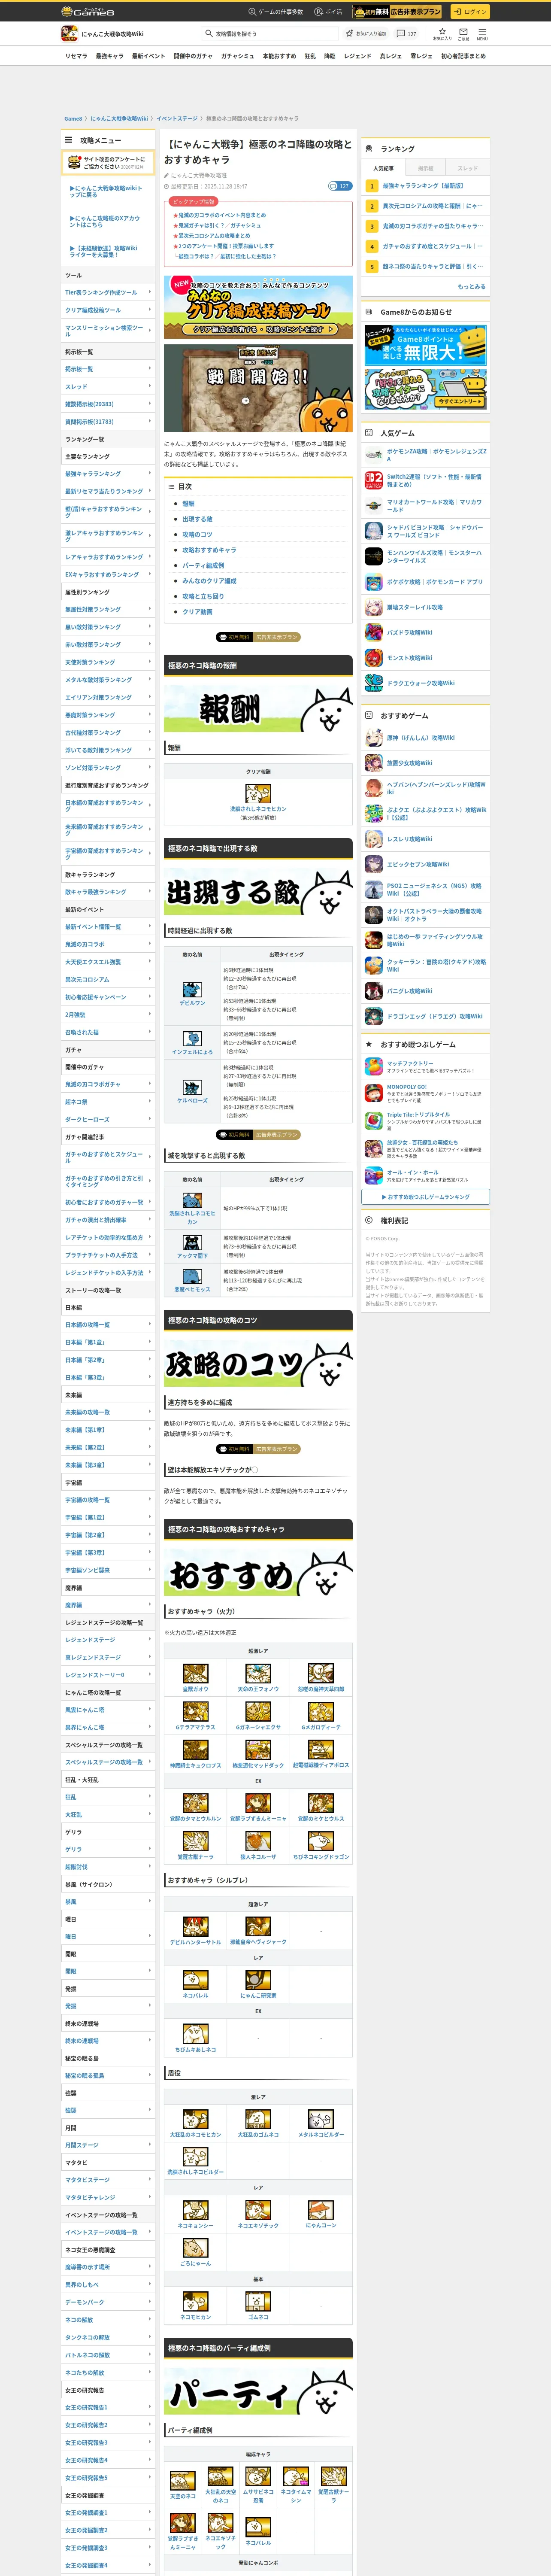Viewport: 551px width, 2576px height.
Task: Expand 掲示板一覧 sidebar row
Action: pyautogui.click(x=108, y=369)
